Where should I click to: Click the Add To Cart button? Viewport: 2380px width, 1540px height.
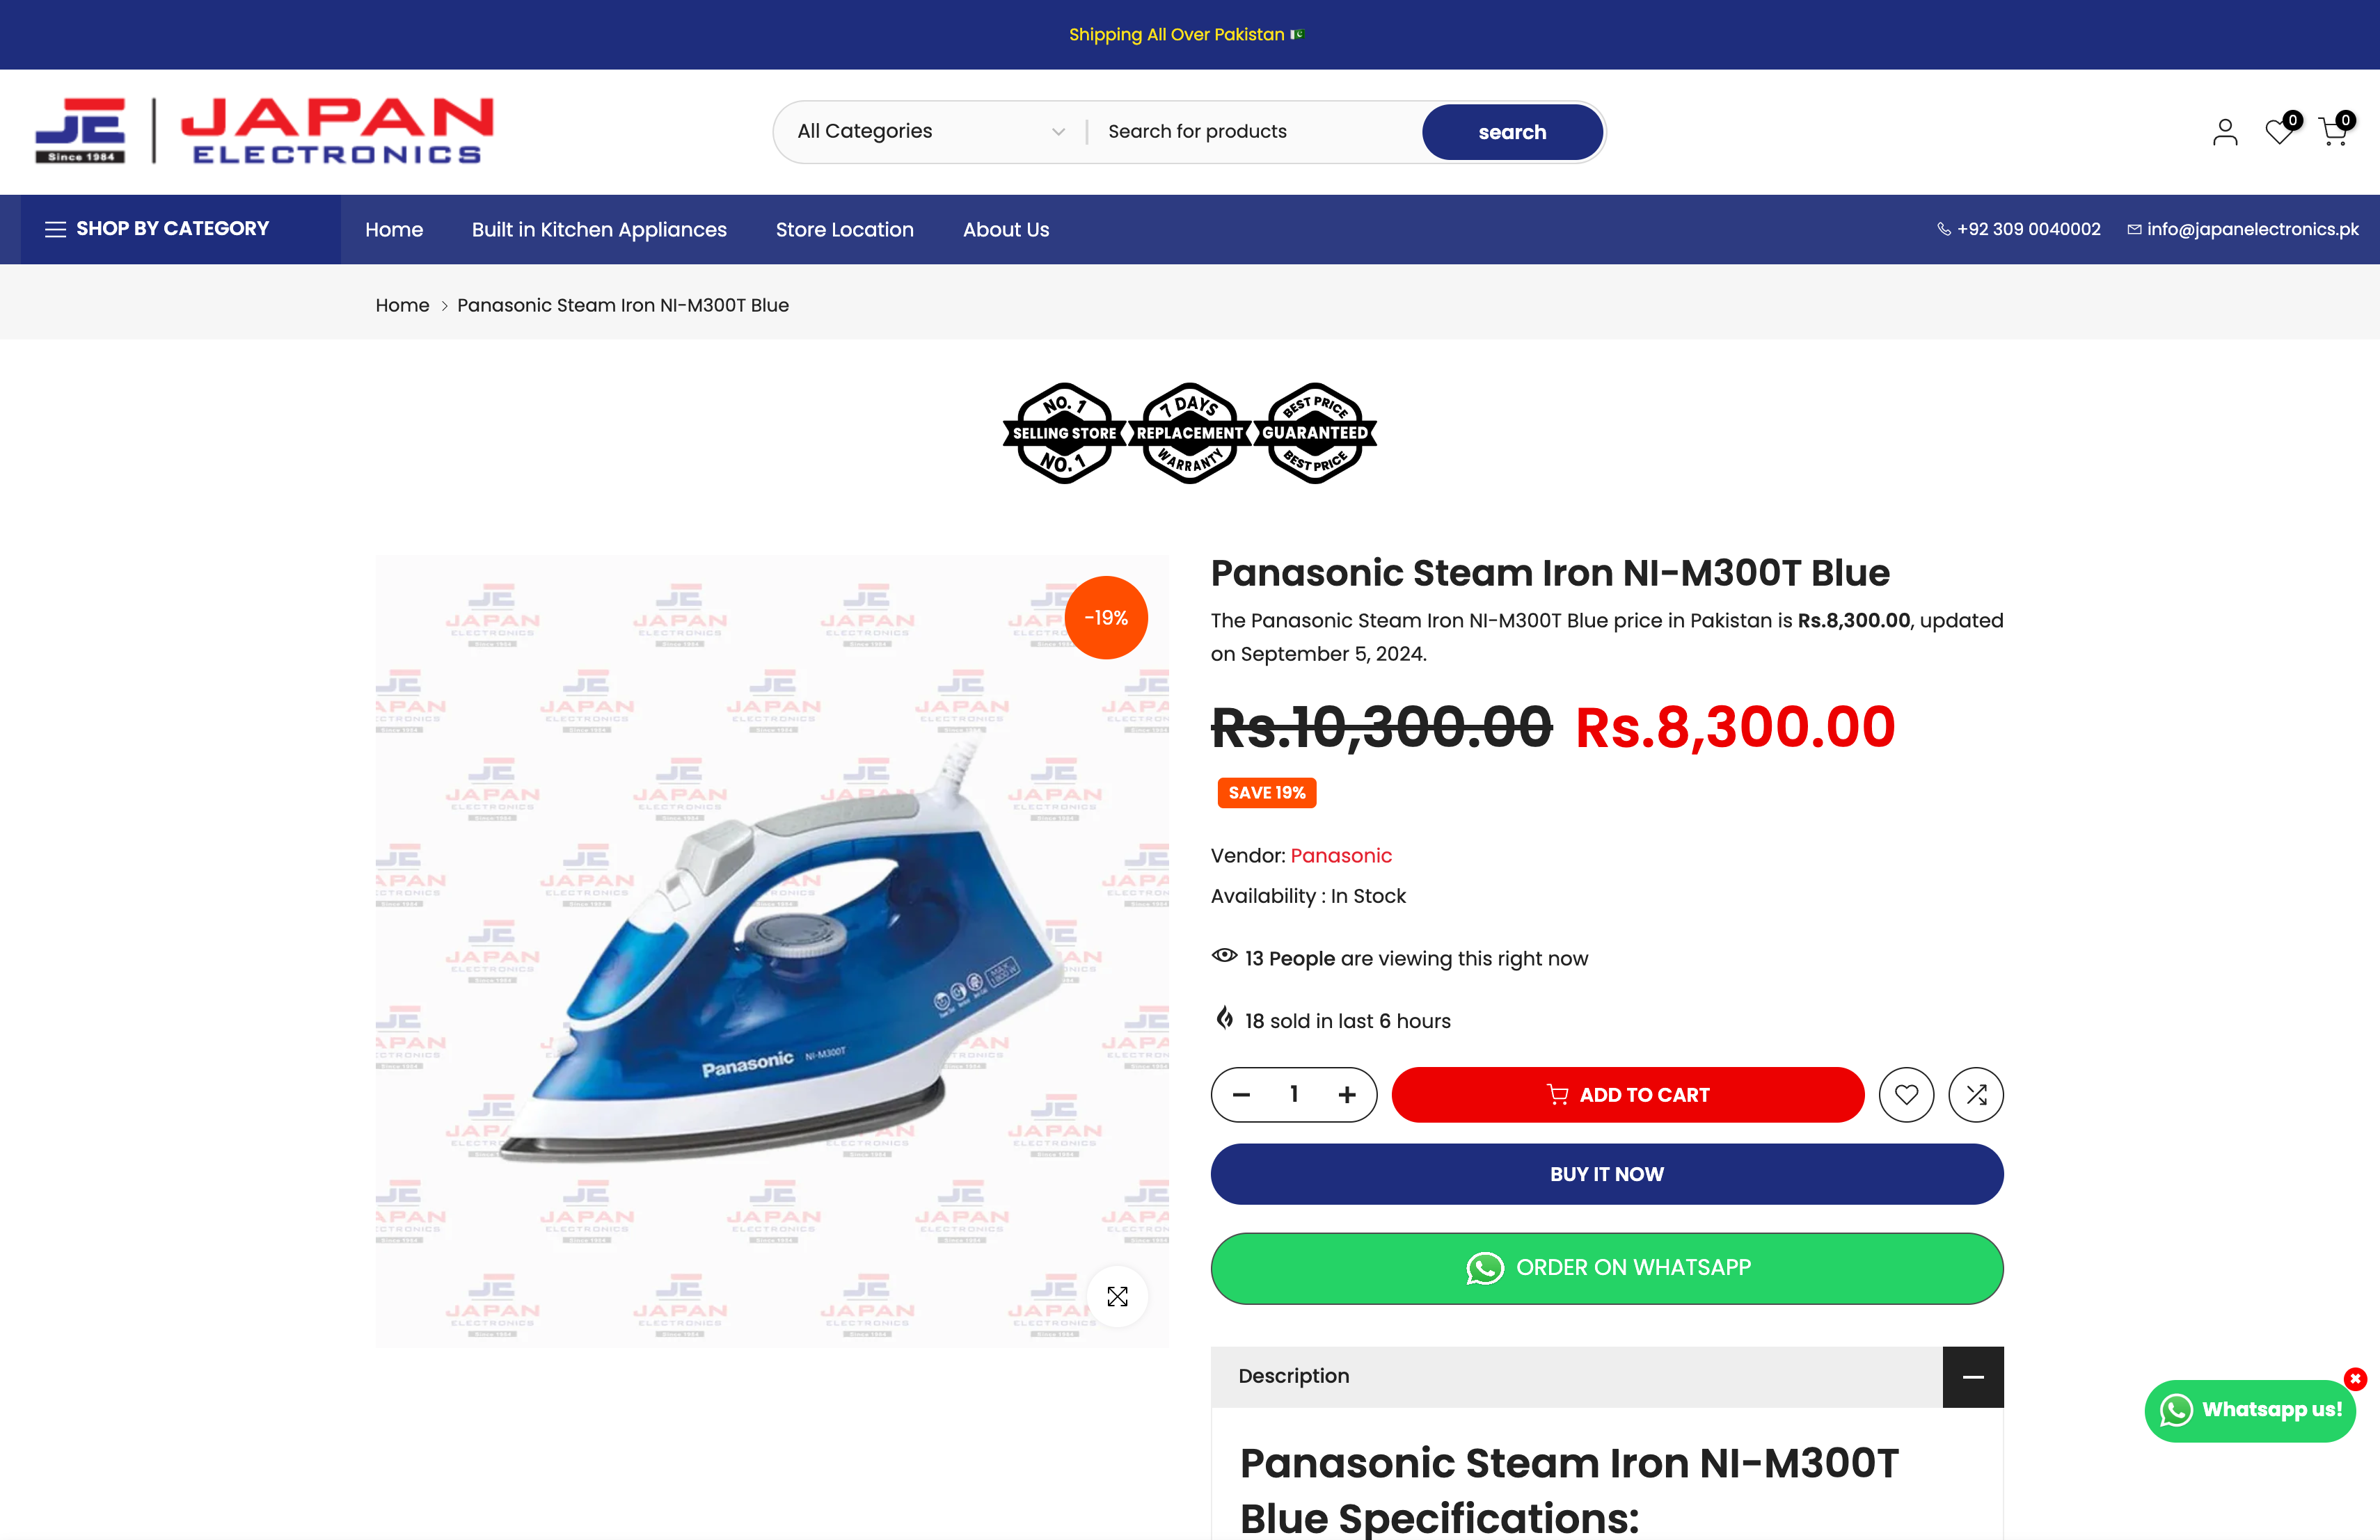tap(1627, 1094)
